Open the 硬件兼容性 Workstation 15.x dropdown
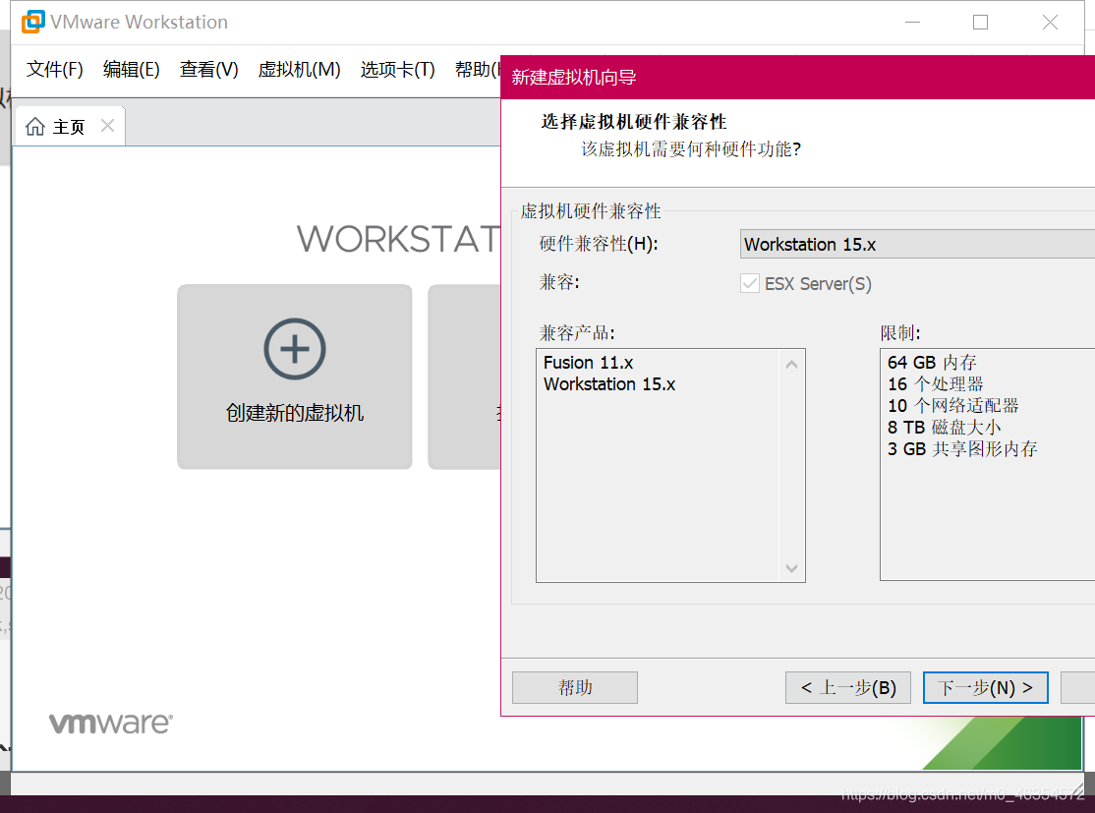 click(x=917, y=245)
